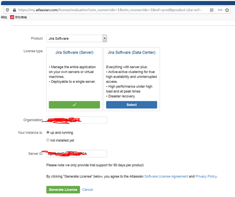The image size is (235, 197).
Task: Click the Cancel link
Action: click(88, 189)
